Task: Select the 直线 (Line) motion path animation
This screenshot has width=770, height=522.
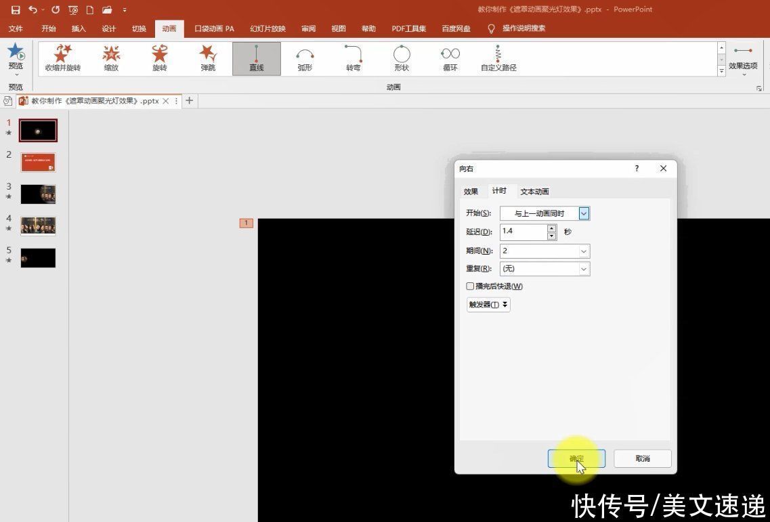Action: [256, 58]
